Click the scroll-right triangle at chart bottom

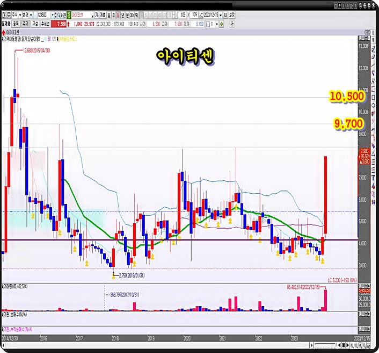coord(347,345)
